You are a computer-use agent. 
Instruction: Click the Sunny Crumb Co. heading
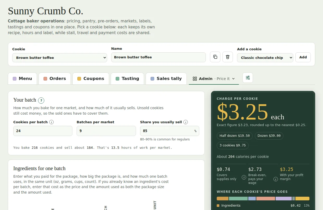[46, 11]
